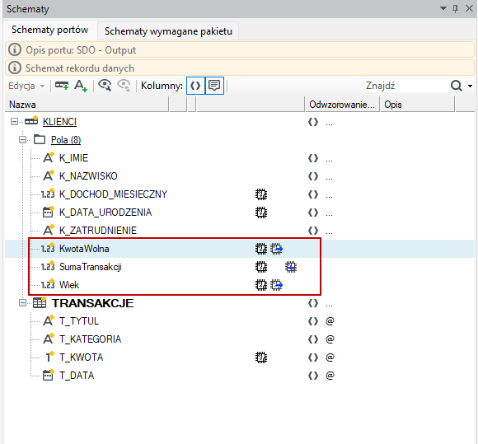Click the mapping braces icon in KLIENCI row
Screen dimensions: 478x444
pyautogui.click(x=313, y=122)
